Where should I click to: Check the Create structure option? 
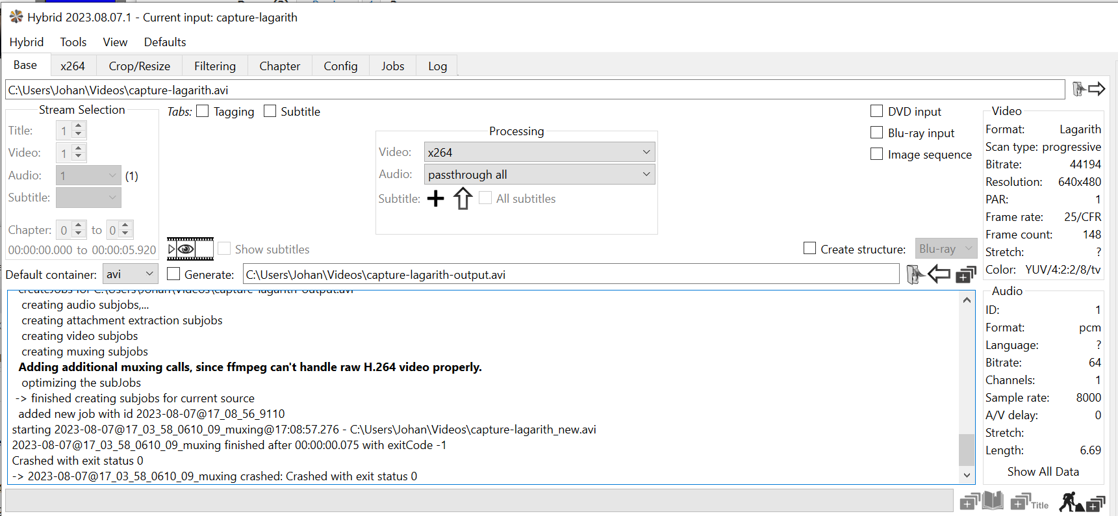coord(809,248)
